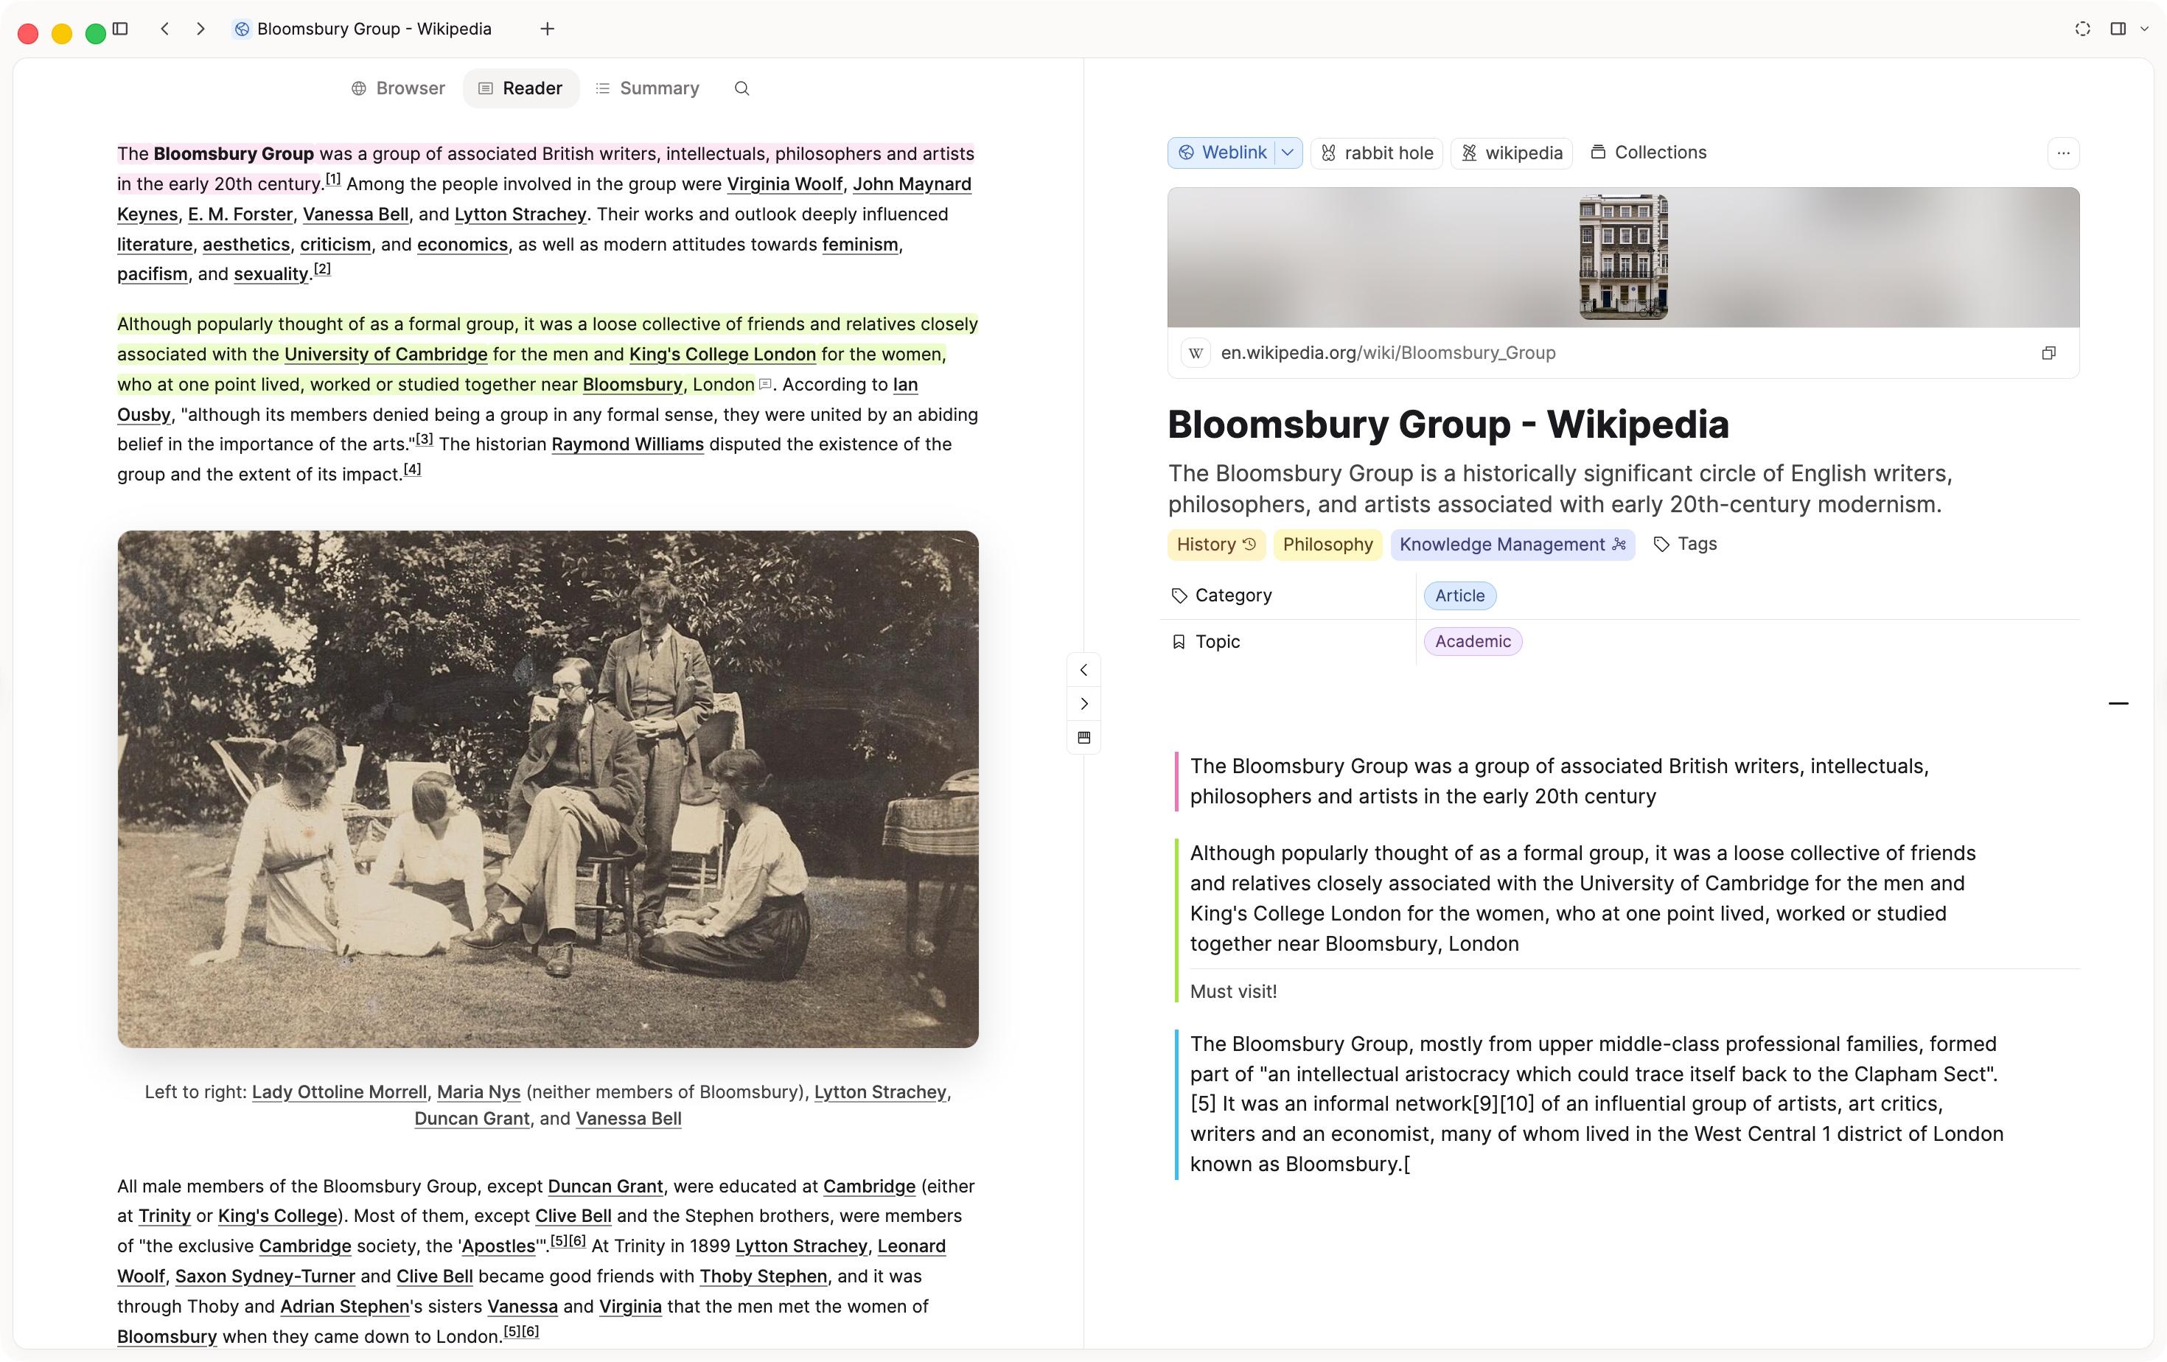Select the History tag

1217,544
